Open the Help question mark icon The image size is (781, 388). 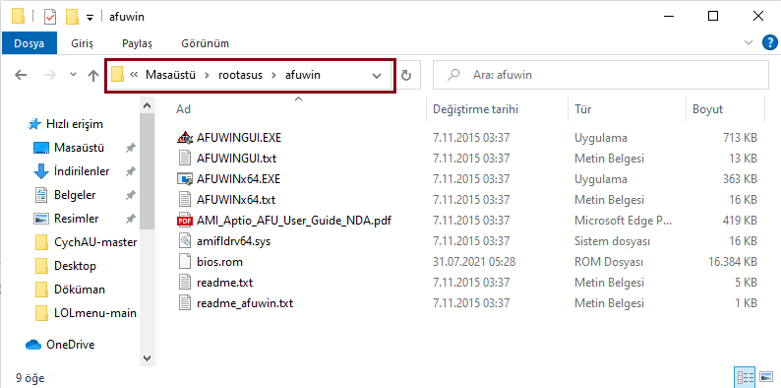(769, 43)
